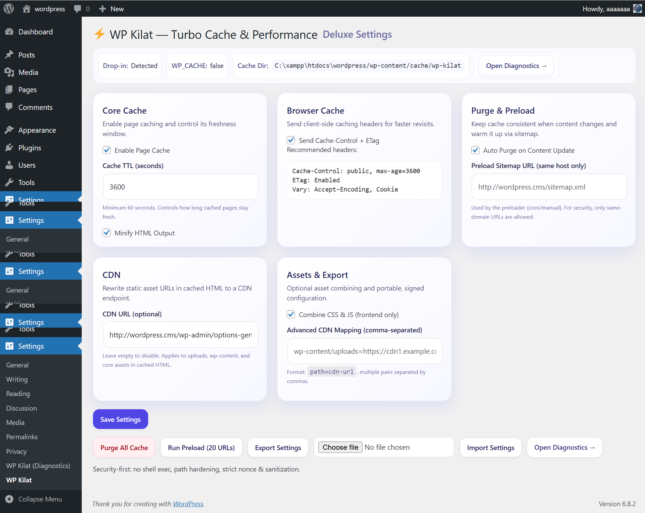
Task: Toggle Minify HTML Output checkbox
Action: (x=107, y=233)
